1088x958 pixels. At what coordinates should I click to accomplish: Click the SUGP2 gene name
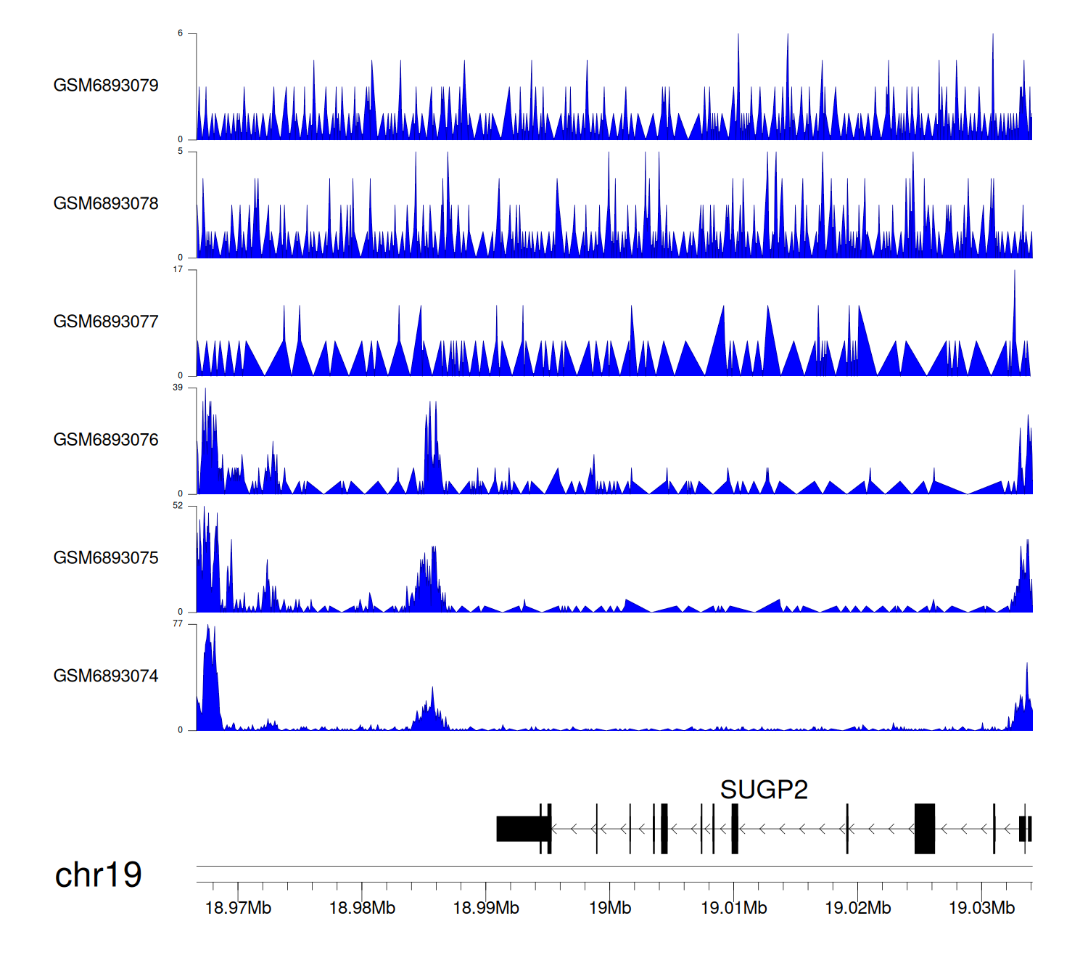(x=764, y=790)
